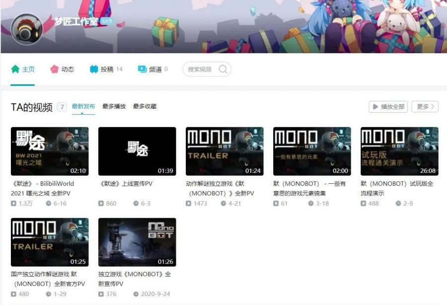This screenshot has width=447, height=305.
Task: Open the black 默途 01:39 thumbnail
Action: [x=137, y=152]
